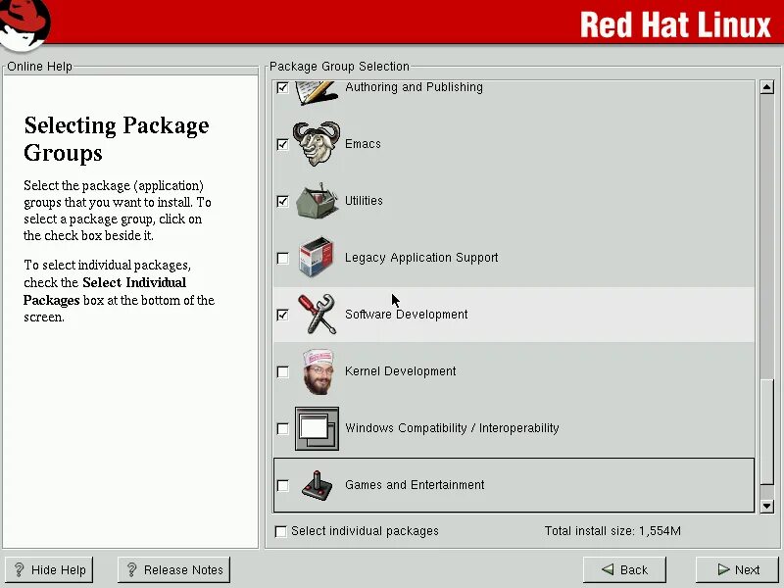Click the Authoring and Publishing pencil icon
This screenshot has width=784, height=588.
point(316,92)
